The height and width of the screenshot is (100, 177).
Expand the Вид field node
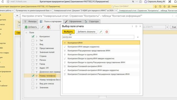37,44
